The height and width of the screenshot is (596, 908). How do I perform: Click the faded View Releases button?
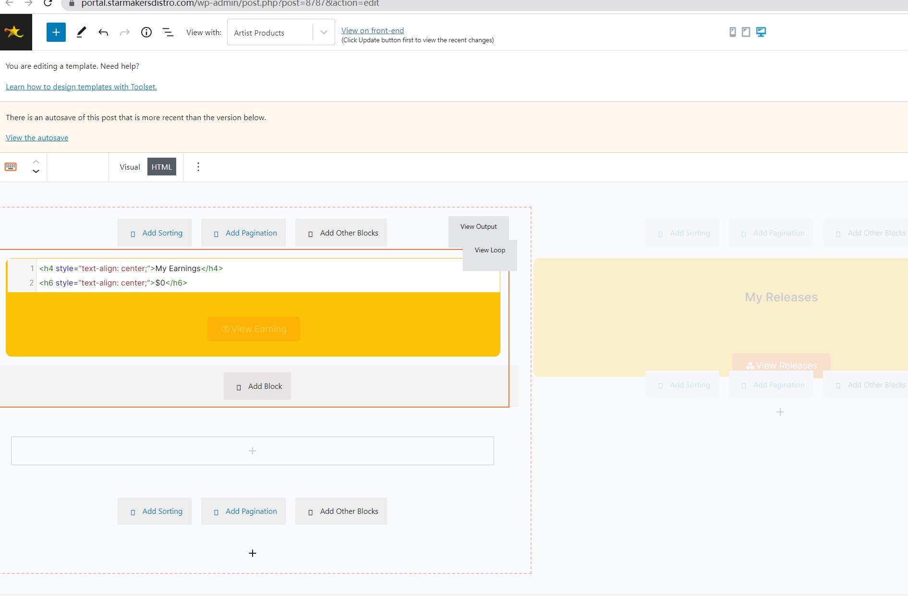(x=781, y=365)
